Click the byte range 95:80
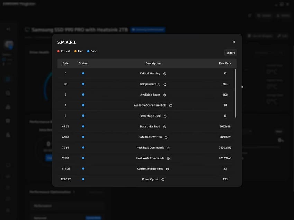Image resolution: width=294 pixels, height=220 pixels. pyautogui.click(x=65, y=158)
